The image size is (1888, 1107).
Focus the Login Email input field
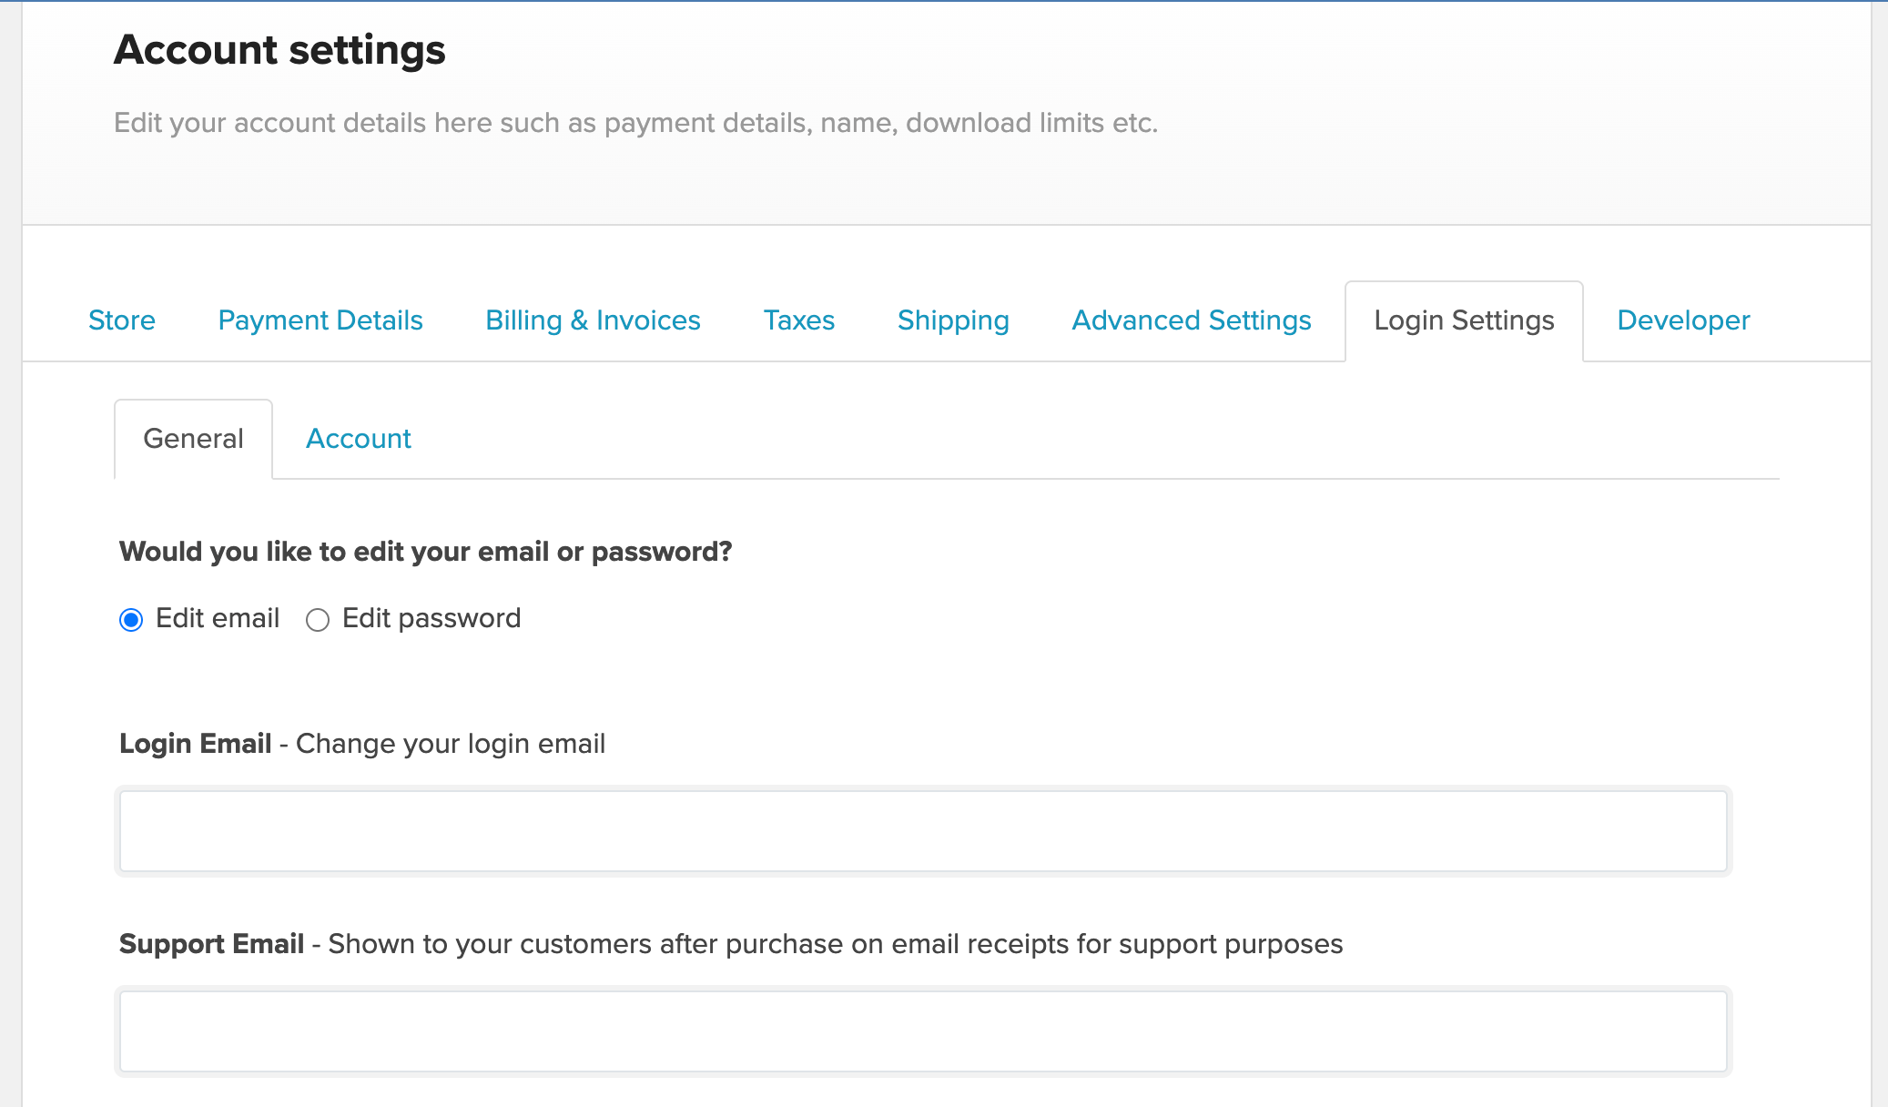click(923, 831)
